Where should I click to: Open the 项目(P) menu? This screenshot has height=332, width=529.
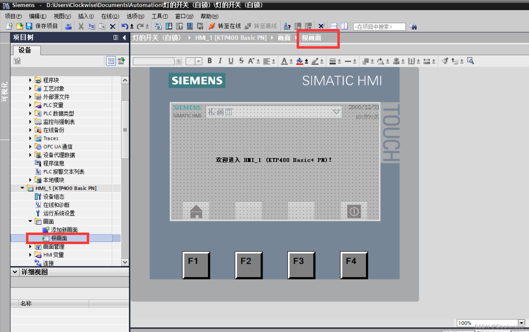tap(13, 16)
